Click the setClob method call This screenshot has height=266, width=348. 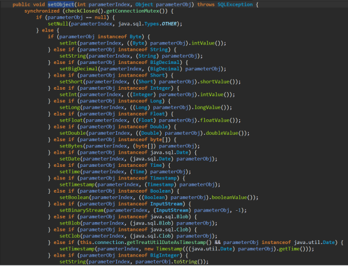point(70,236)
